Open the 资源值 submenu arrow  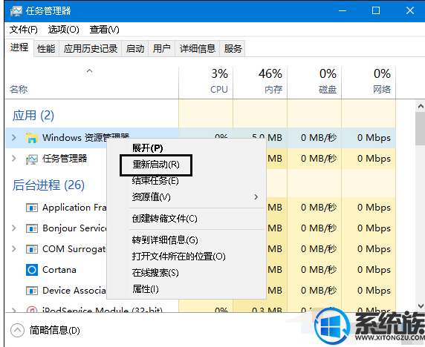click(256, 197)
